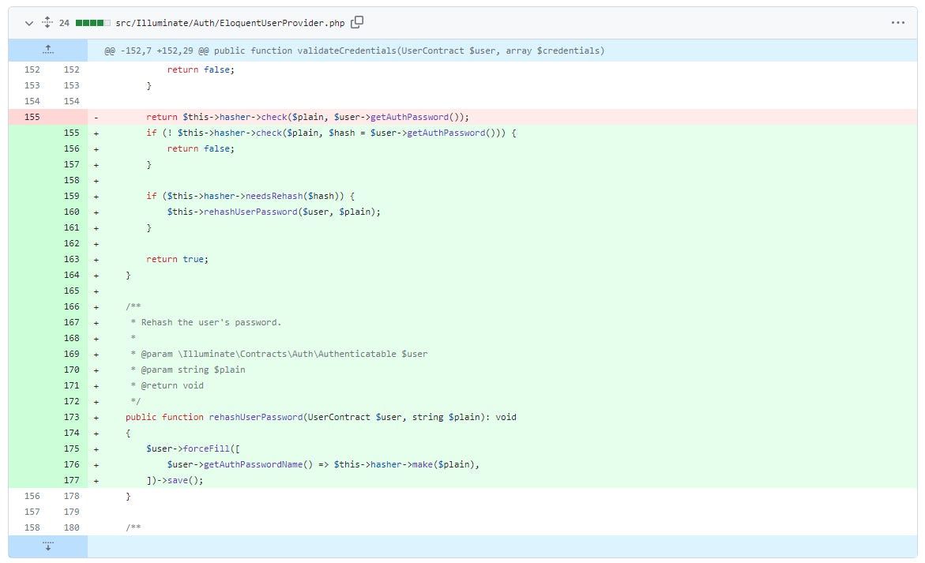Click the drag handle beside the collapse chevron
This screenshot has height=563, width=925.
tap(47, 23)
